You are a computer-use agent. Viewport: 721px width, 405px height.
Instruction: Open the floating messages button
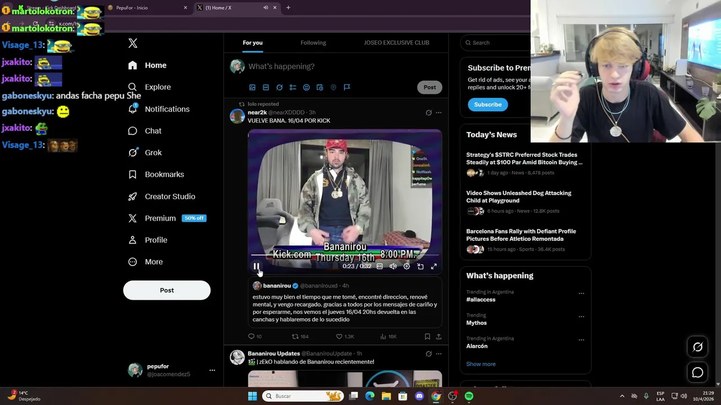[x=697, y=372]
